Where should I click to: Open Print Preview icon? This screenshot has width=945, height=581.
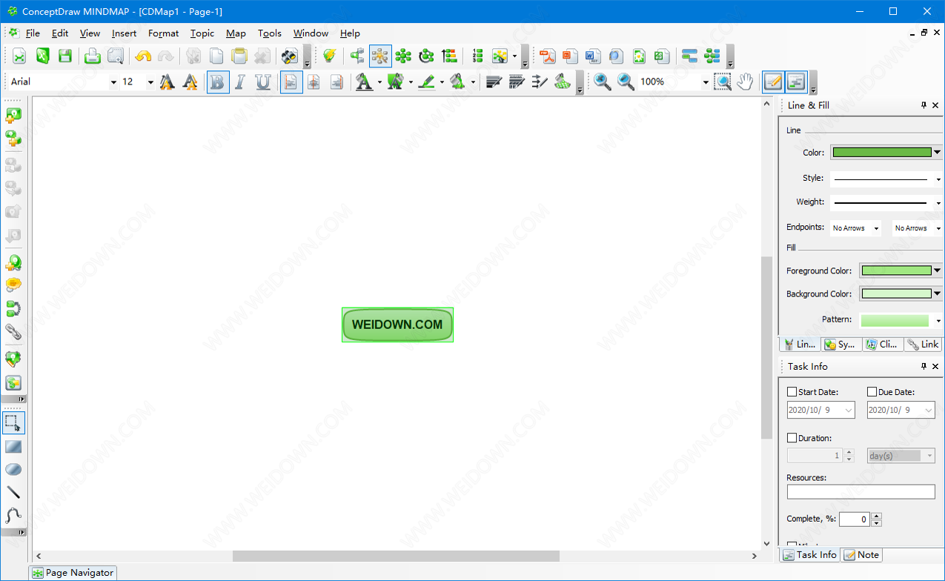click(x=115, y=56)
